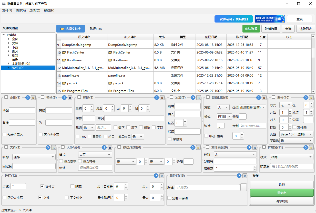The width and height of the screenshot is (316, 213).
Task: Open the 选项(O) menu
Action: [35, 10]
